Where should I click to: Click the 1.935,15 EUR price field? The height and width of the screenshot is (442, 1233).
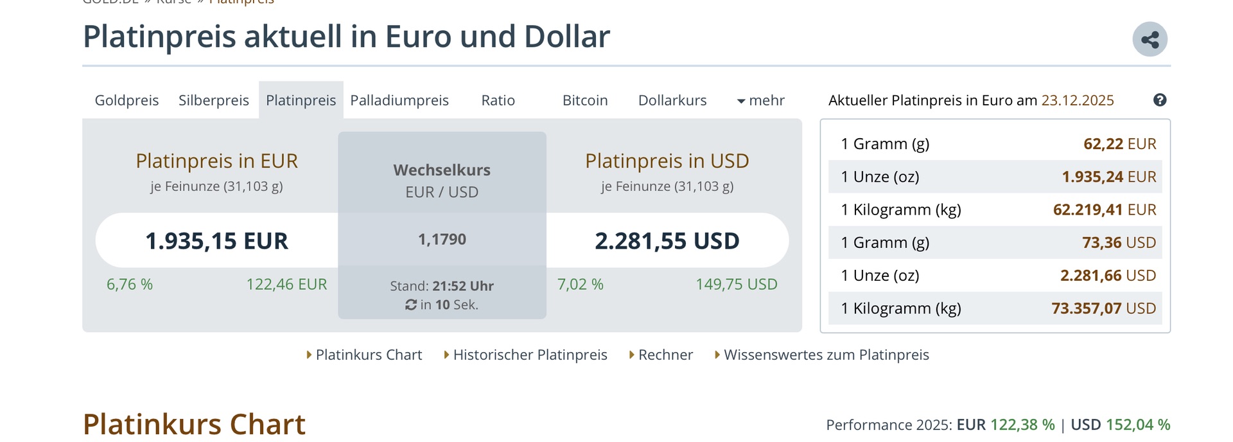coord(216,241)
